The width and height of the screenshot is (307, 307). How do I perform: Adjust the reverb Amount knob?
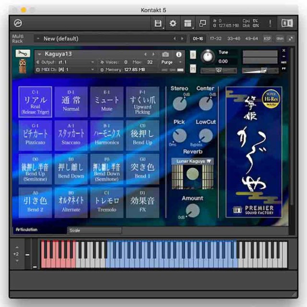[x=193, y=211]
